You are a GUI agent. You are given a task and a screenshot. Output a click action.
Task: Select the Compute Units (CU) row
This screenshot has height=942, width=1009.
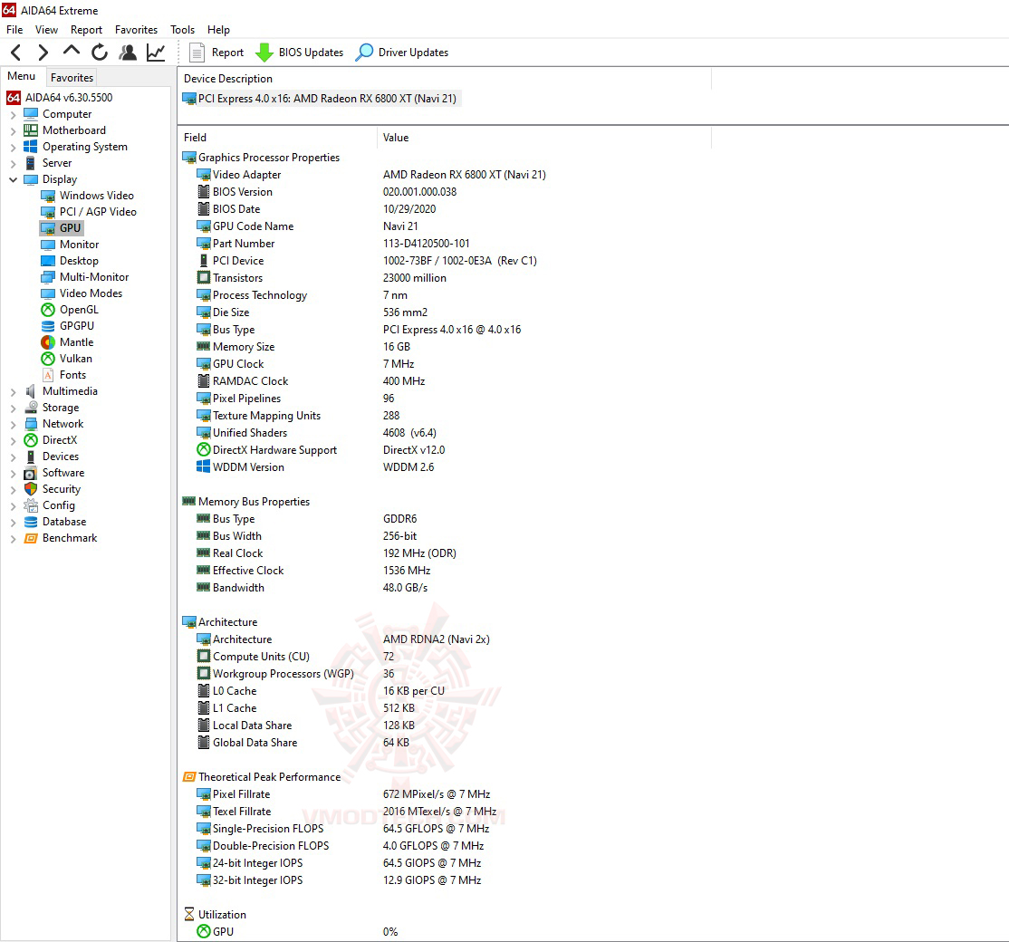(295, 657)
